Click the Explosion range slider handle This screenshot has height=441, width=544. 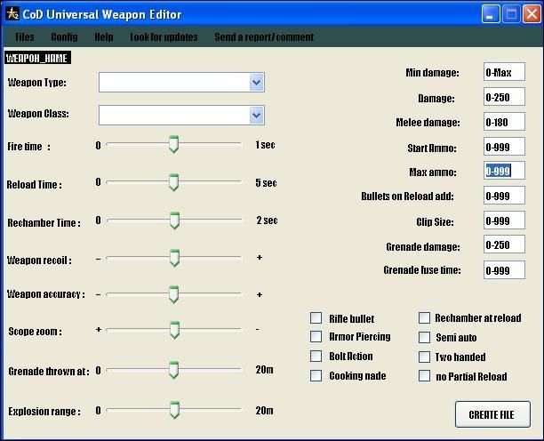click(x=174, y=410)
